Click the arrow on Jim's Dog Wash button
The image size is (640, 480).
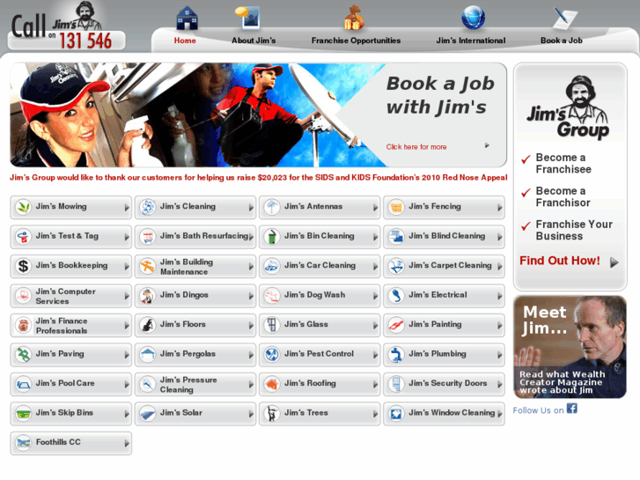coord(375,296)
